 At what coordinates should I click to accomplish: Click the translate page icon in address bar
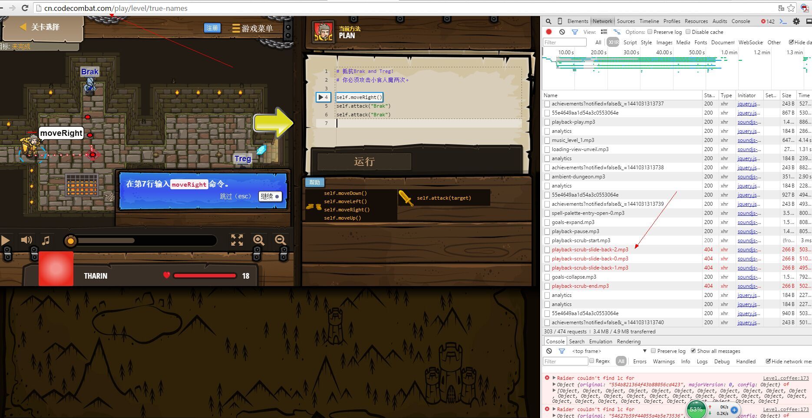[x=781, y=8]
